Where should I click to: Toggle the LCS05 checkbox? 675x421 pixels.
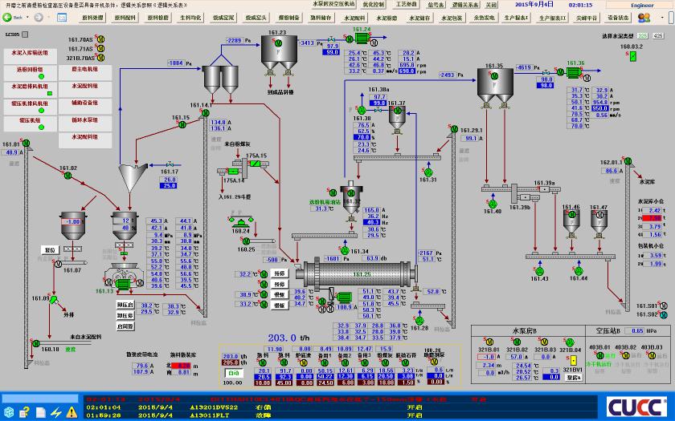point(26,34)
